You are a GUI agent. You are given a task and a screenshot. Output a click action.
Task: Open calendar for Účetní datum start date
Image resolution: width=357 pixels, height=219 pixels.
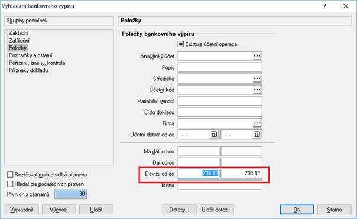(214, 135)
